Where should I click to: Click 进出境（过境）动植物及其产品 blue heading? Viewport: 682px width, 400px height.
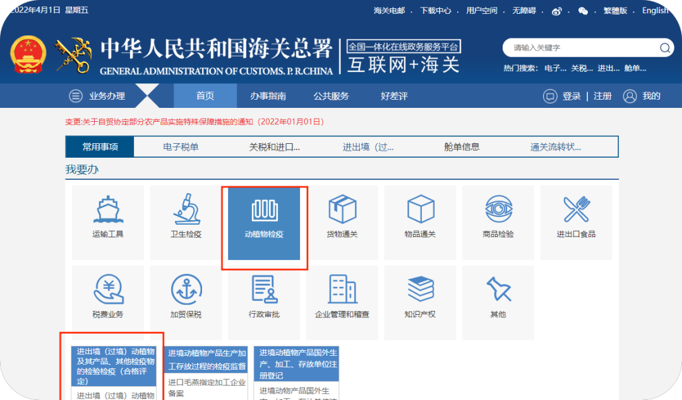(x=114, y=366)
